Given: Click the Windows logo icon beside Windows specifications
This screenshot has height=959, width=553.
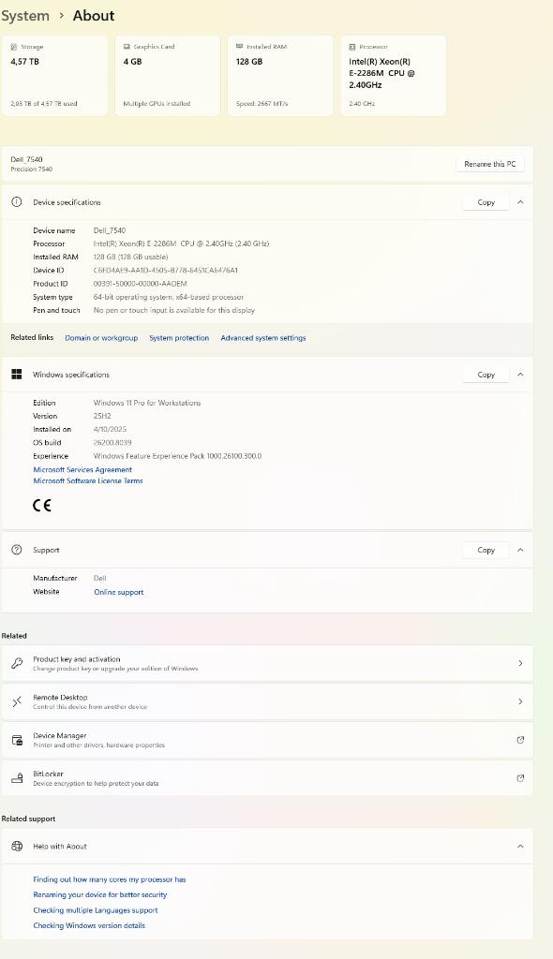Looking at the screenshot, I should coord(17,375).
